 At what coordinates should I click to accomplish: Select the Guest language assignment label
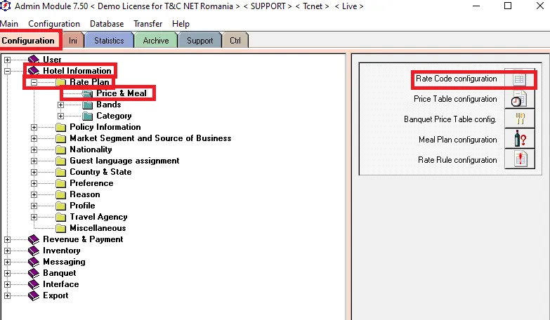[124, 161]
